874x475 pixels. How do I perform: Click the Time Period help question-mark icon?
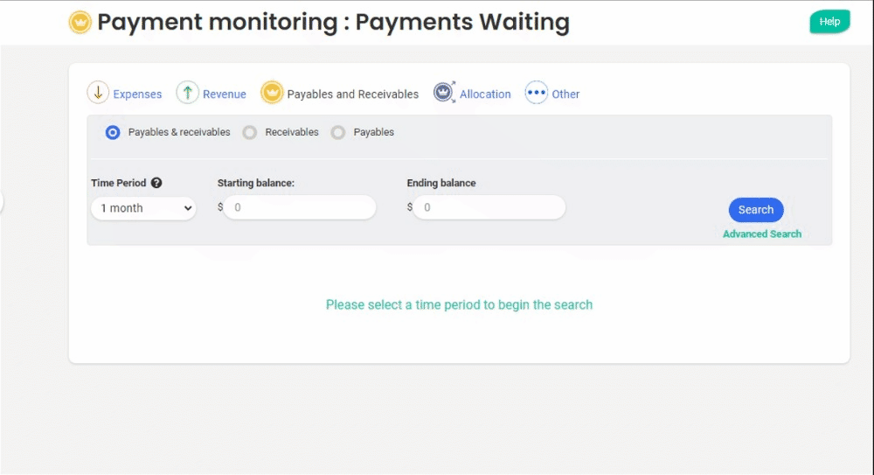[x=156, y=184]
